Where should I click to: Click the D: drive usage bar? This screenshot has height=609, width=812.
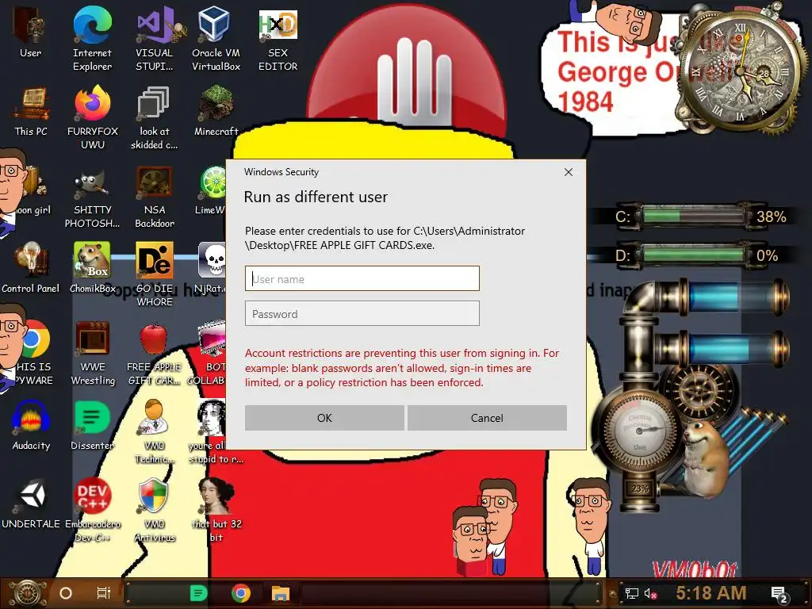click(x=693, y=255)
